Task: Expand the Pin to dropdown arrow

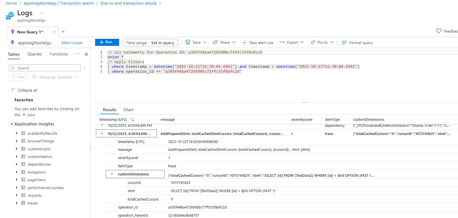Action: click(332, 42)
